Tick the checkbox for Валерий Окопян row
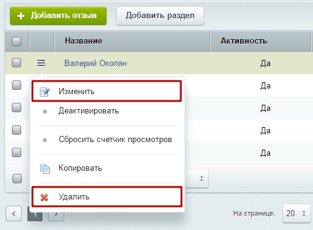Screen dimensions: 313x230 16,62
